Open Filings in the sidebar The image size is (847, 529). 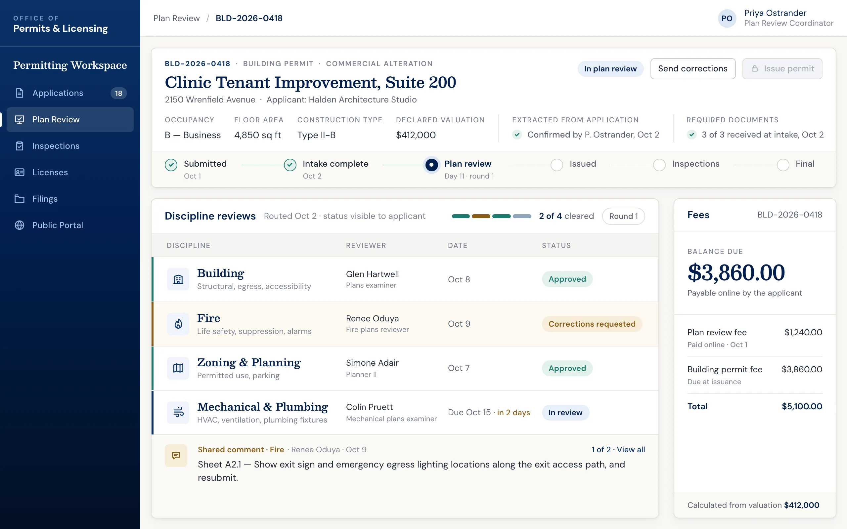tap(70, 199)
